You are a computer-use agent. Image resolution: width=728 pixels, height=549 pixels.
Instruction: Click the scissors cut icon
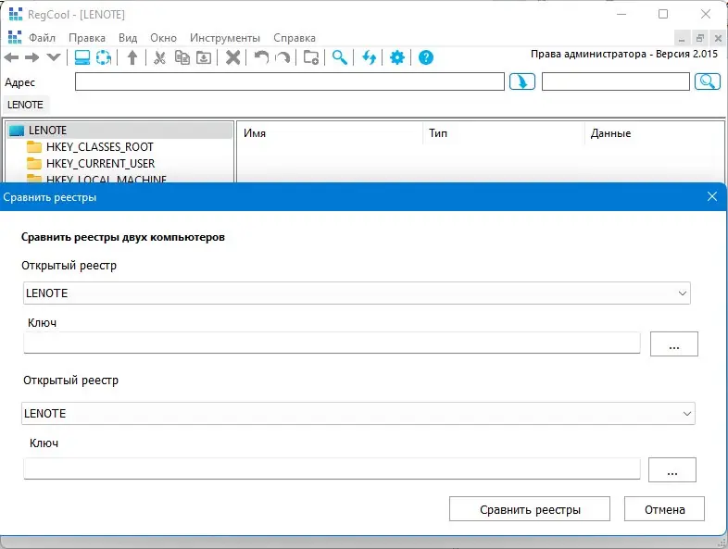[x=159, y=57]
